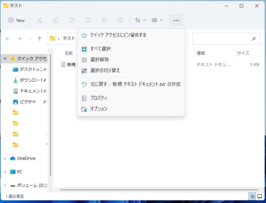The image size is (266, 203).
Task: Choose すべて選択 from the menu
Action: (x=100, y=49)
